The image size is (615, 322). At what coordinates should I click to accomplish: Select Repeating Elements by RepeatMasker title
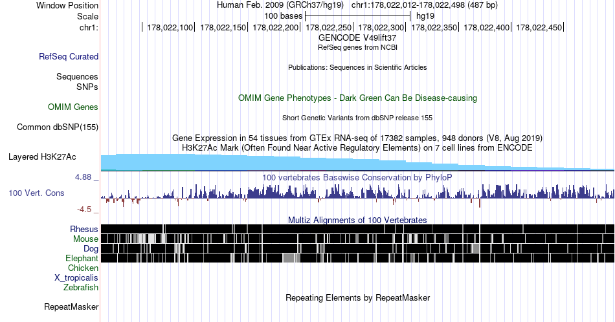click(x=357, y=297)
